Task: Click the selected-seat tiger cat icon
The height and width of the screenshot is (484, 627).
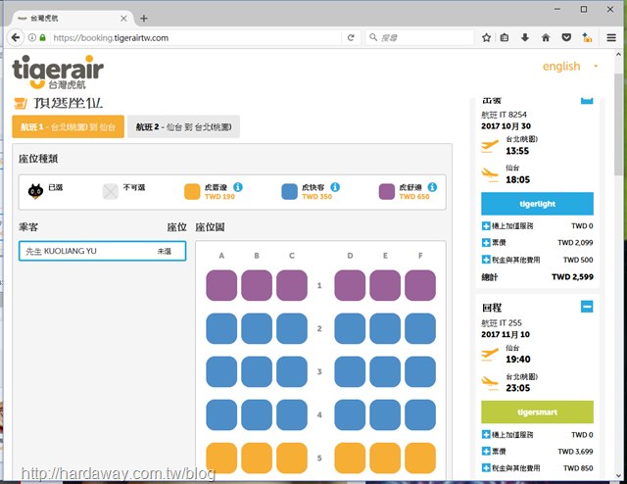Action: pyautogui.click(x=35, y=191)
